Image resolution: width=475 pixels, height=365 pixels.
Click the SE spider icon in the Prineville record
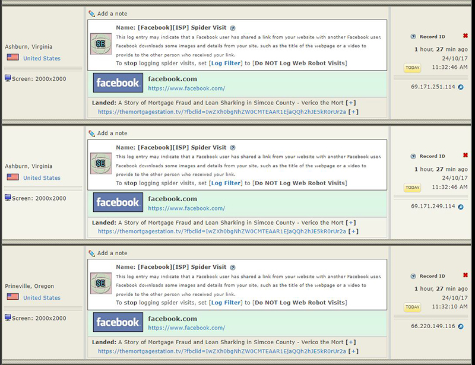[101, 283]
